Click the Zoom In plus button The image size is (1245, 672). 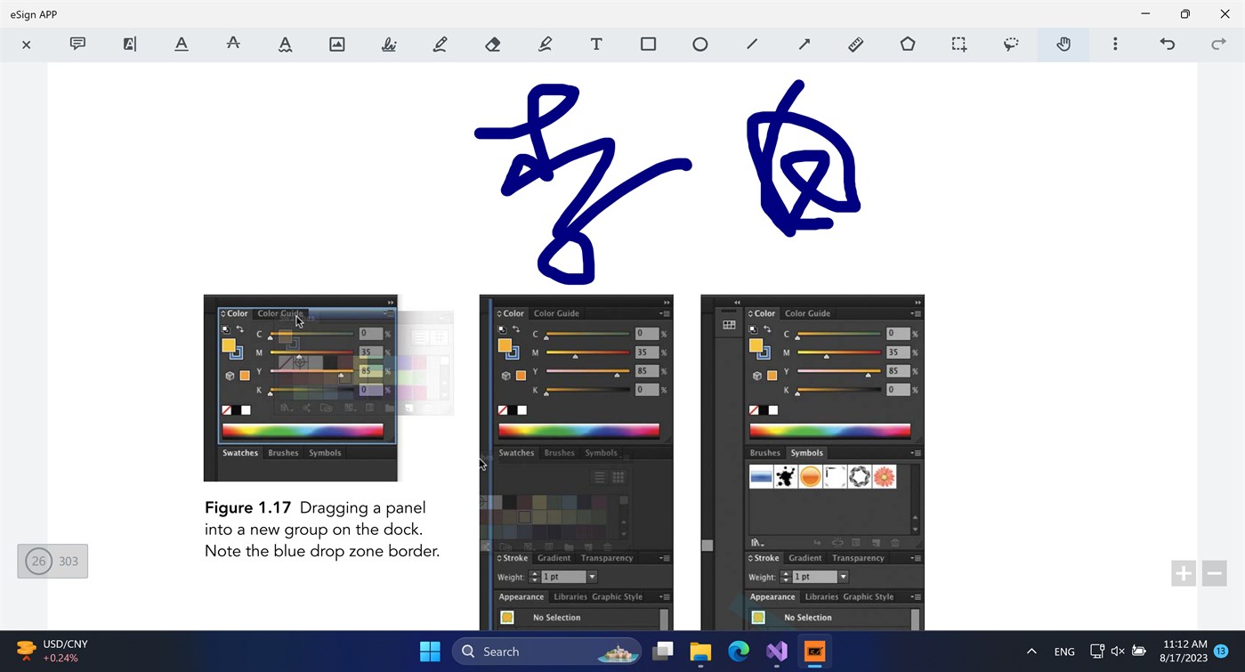click(1183, 573)
